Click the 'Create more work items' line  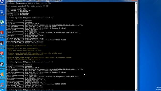(x=39, y=58)
